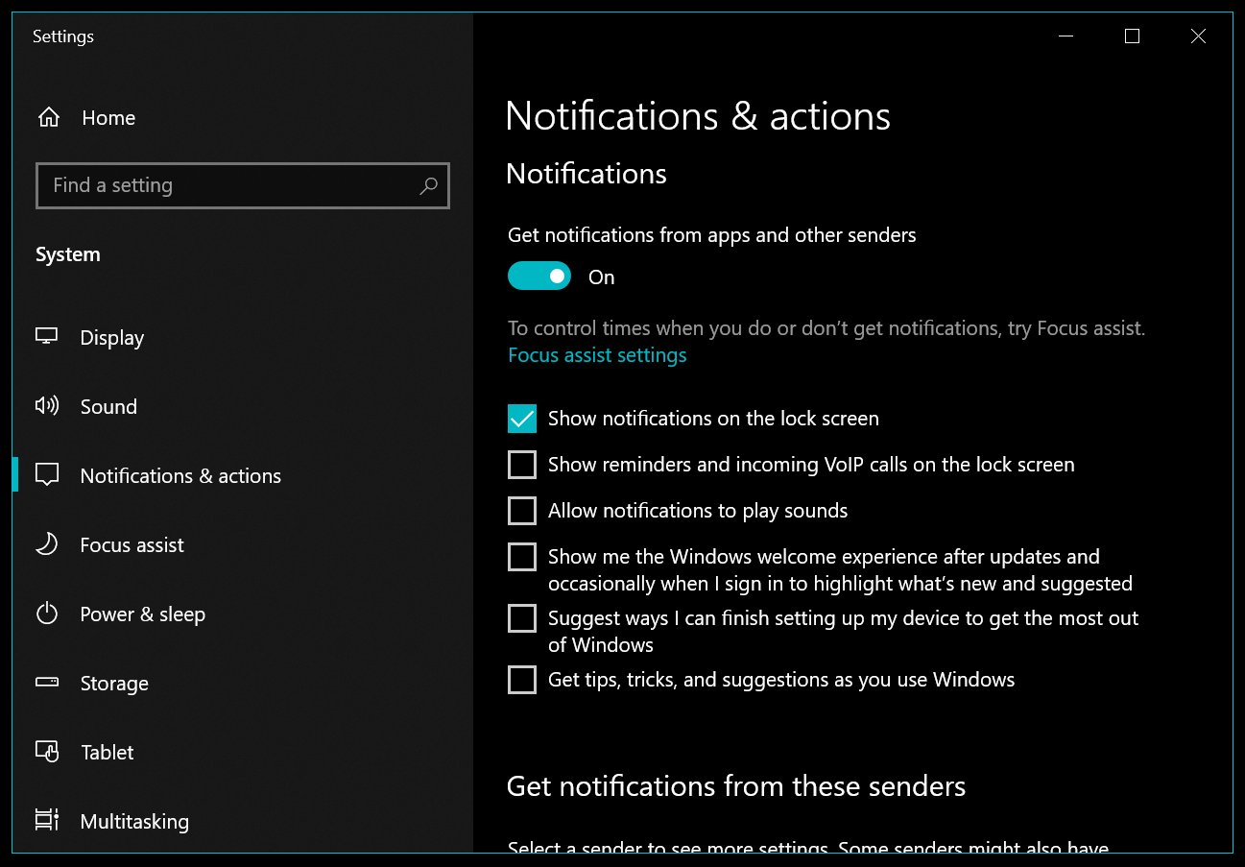Click the 'Settings' window title text
Image resolution: width=1245 pixels, height=867 pixels.
(x=63, y=36)
